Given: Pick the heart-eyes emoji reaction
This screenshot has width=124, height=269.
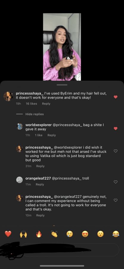Looking at the screenshot, I should (85, 234).
